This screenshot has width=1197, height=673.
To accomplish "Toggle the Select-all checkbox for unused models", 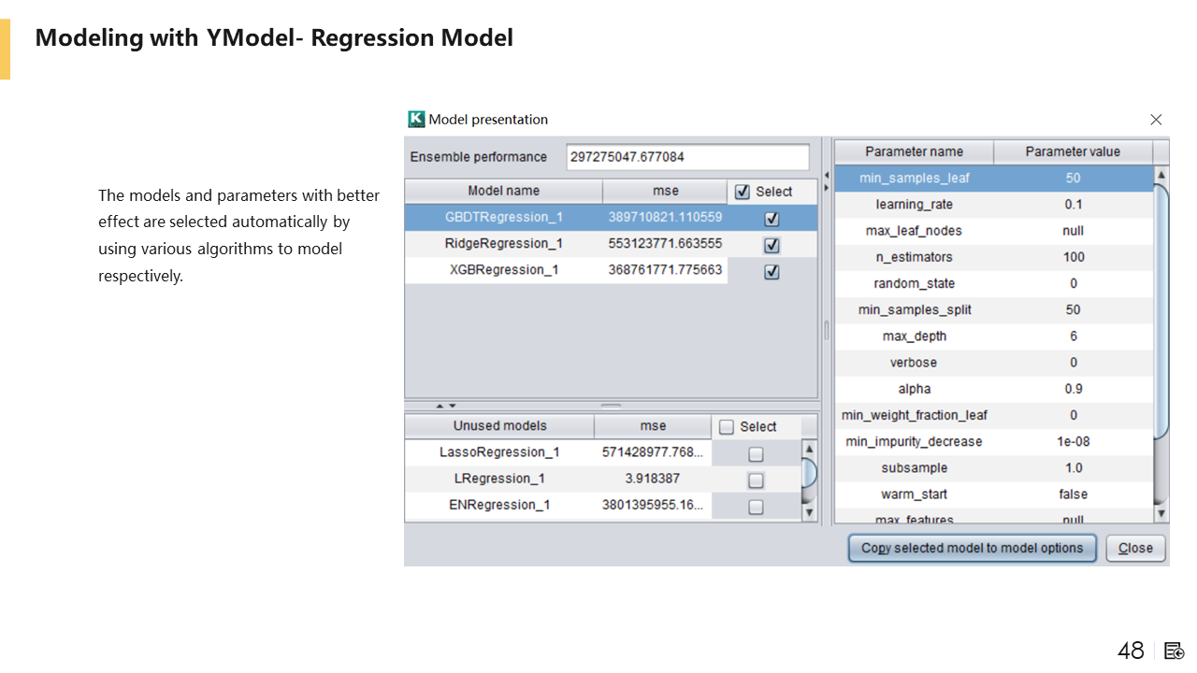I will pos(727,427).
